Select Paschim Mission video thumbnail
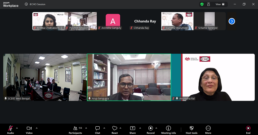This screenshot has width=258, height=135. coord(81,21)
